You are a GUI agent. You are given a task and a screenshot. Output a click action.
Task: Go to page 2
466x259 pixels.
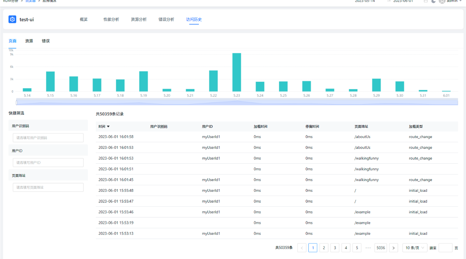point(324,248)
